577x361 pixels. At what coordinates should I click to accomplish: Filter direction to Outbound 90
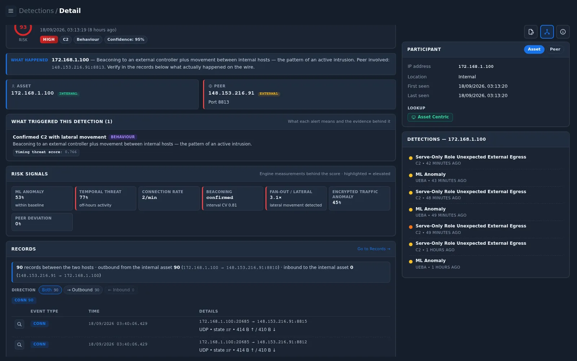pos(83,290)
